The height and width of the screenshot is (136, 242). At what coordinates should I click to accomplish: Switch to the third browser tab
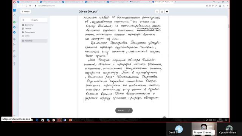(x=73, y=2)
